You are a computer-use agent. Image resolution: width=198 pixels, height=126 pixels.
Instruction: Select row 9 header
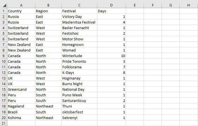pyautogui.click(x=3, y=56)
